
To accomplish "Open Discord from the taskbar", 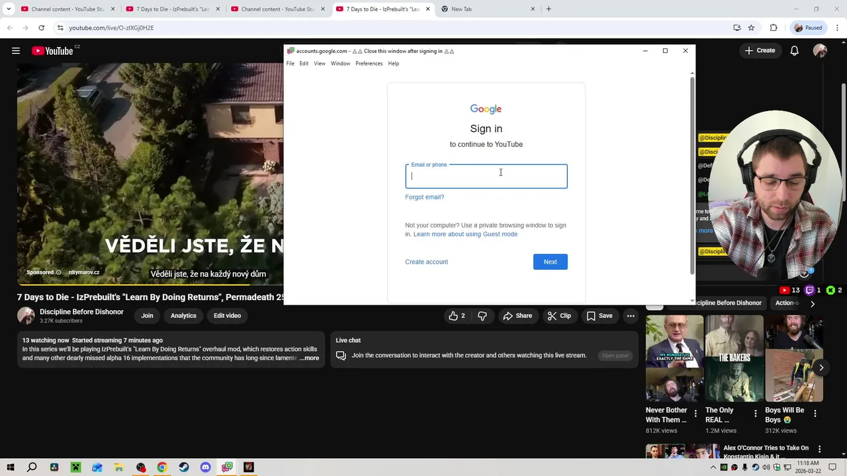I will click(205, 467).
